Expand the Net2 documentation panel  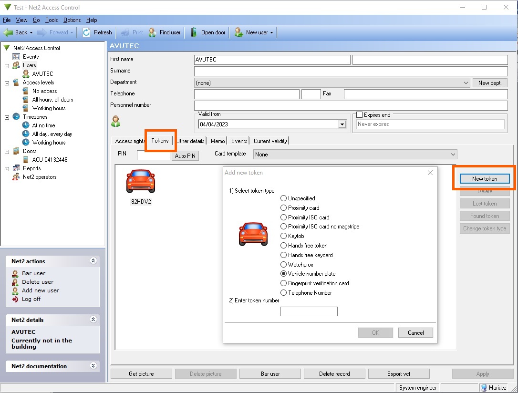[x=93, y=366]
